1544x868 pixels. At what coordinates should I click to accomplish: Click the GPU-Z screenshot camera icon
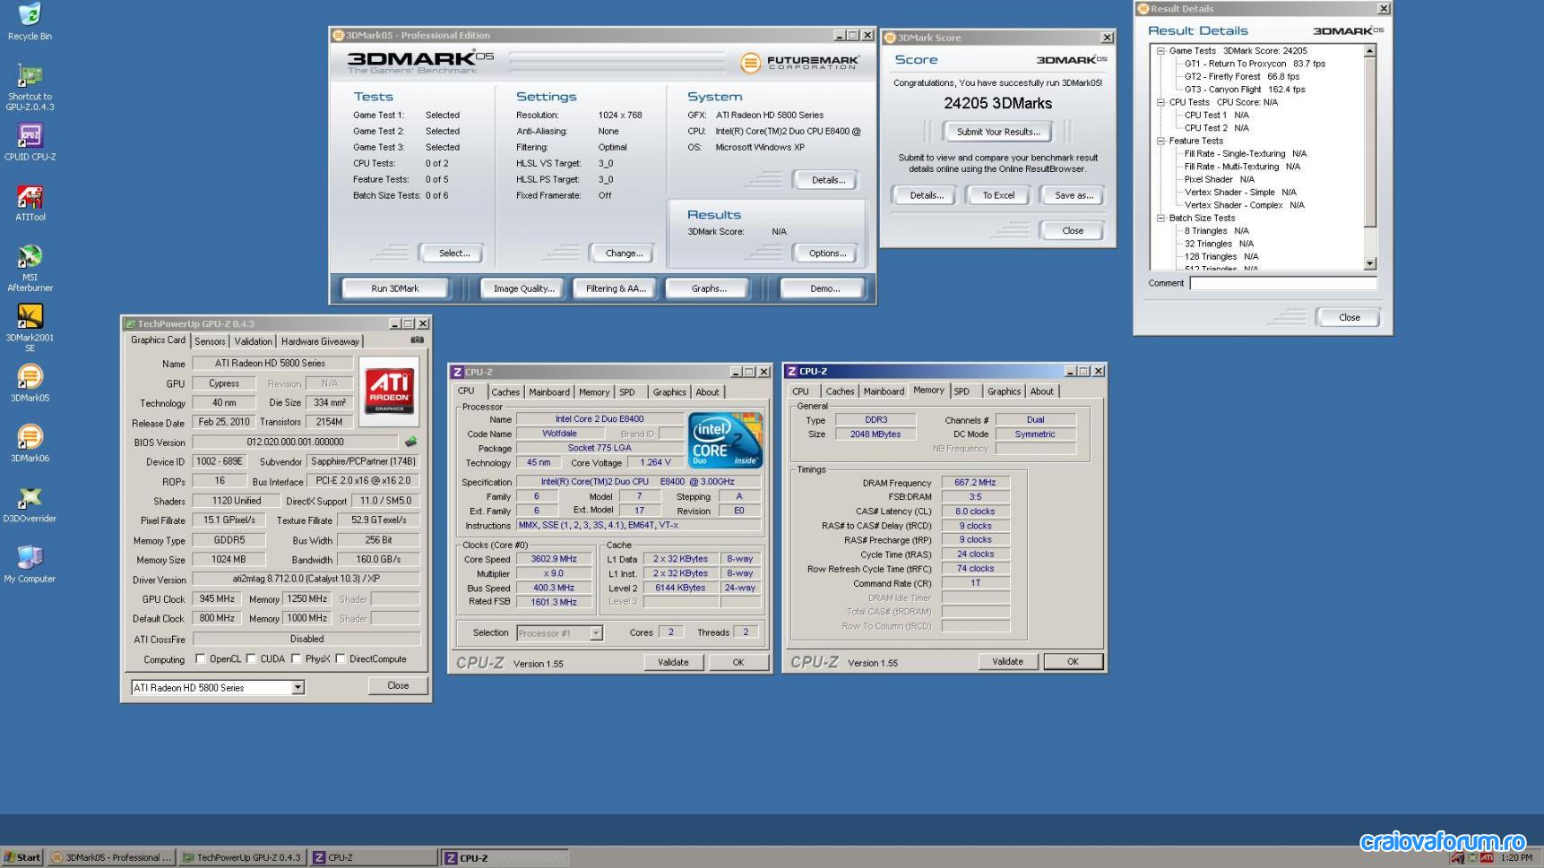417,340
